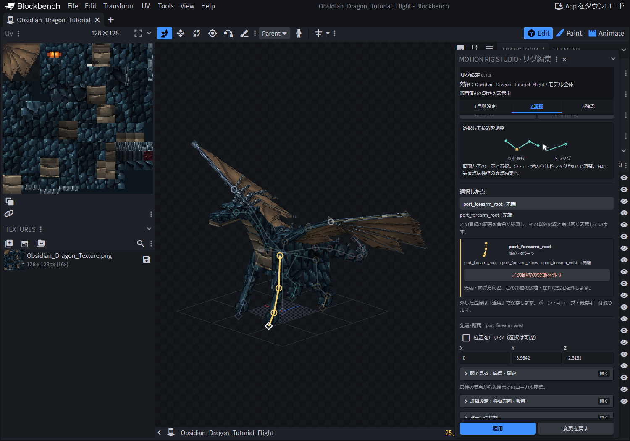Expand the 詳細設定：移動方向・吸着 section
Screen dimensions: 630x441
click(537, 401)
